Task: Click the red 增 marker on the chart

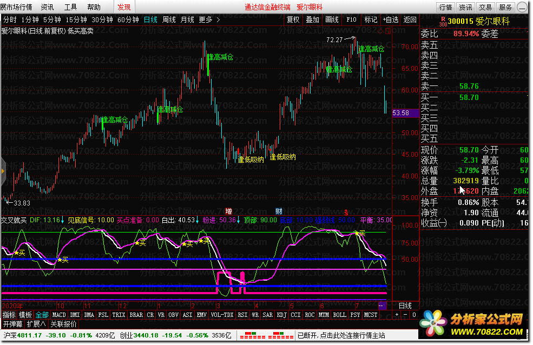Action: (229, 211)
